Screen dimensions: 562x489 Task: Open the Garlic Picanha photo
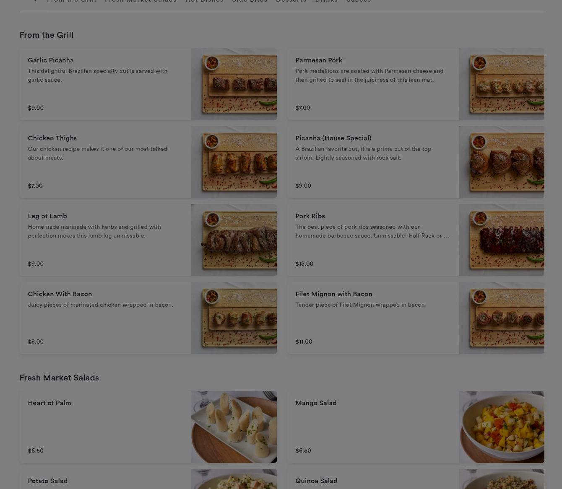click(234, 84)
